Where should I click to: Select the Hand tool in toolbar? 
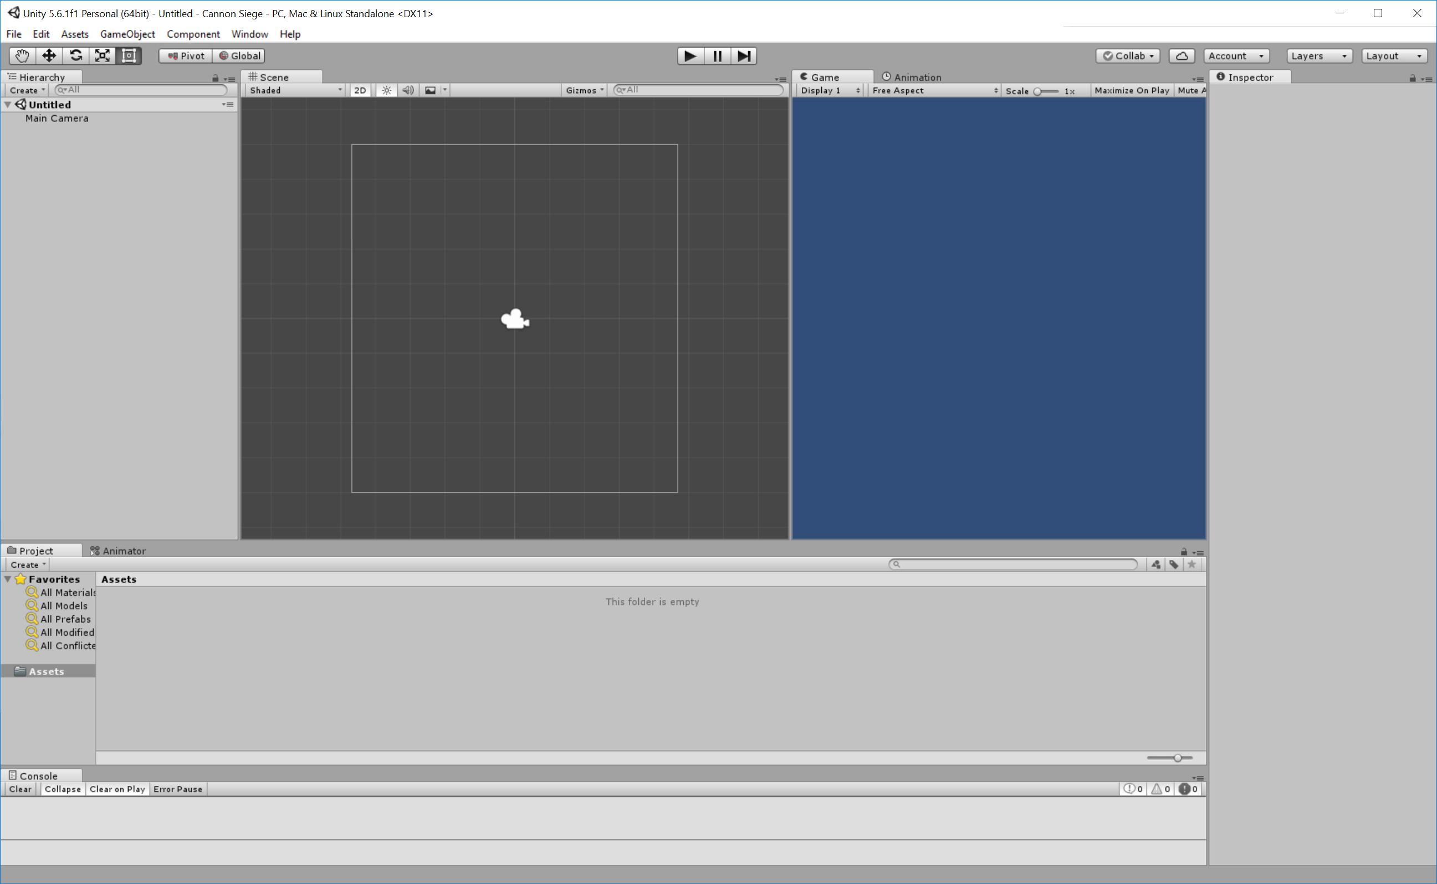(22, 56)
